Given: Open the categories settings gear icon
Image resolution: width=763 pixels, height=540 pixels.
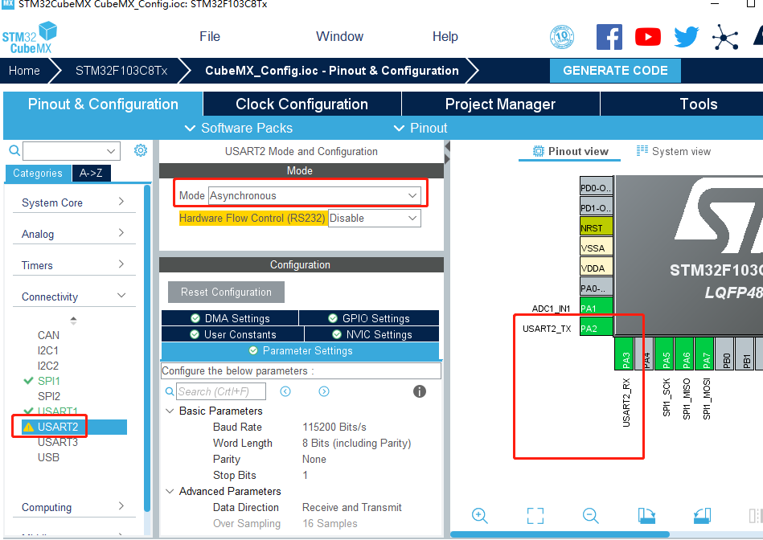Looking at the screenshot, I should click(141, 150).
